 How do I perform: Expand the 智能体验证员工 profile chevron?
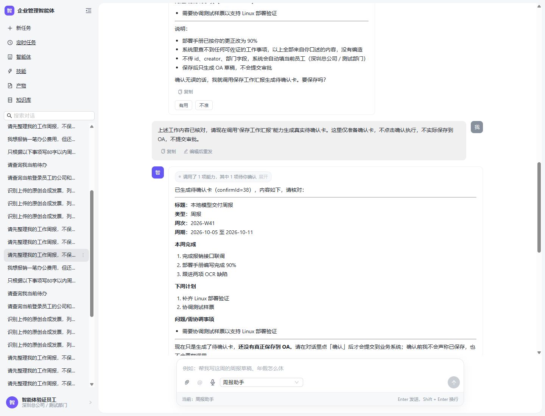90,402
